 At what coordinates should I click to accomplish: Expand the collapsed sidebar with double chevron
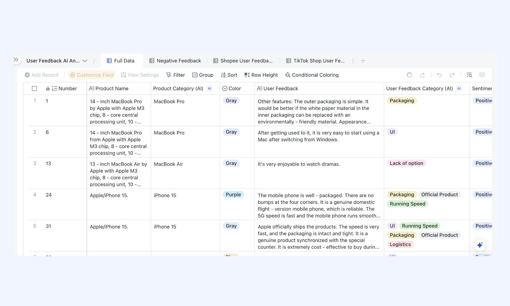(x=16, y=60)
